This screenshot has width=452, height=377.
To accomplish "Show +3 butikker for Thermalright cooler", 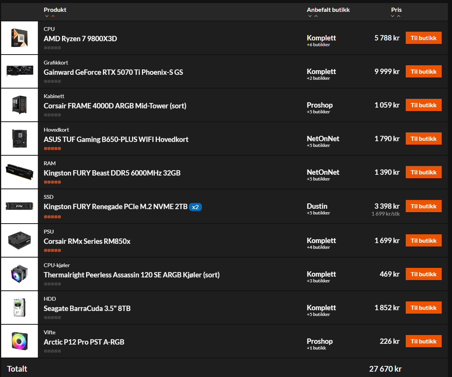I will 318,281.
